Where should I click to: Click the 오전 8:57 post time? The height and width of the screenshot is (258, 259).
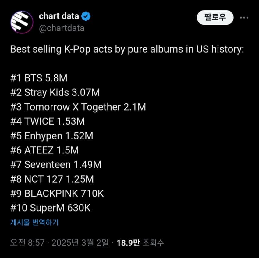coord(27,243)
